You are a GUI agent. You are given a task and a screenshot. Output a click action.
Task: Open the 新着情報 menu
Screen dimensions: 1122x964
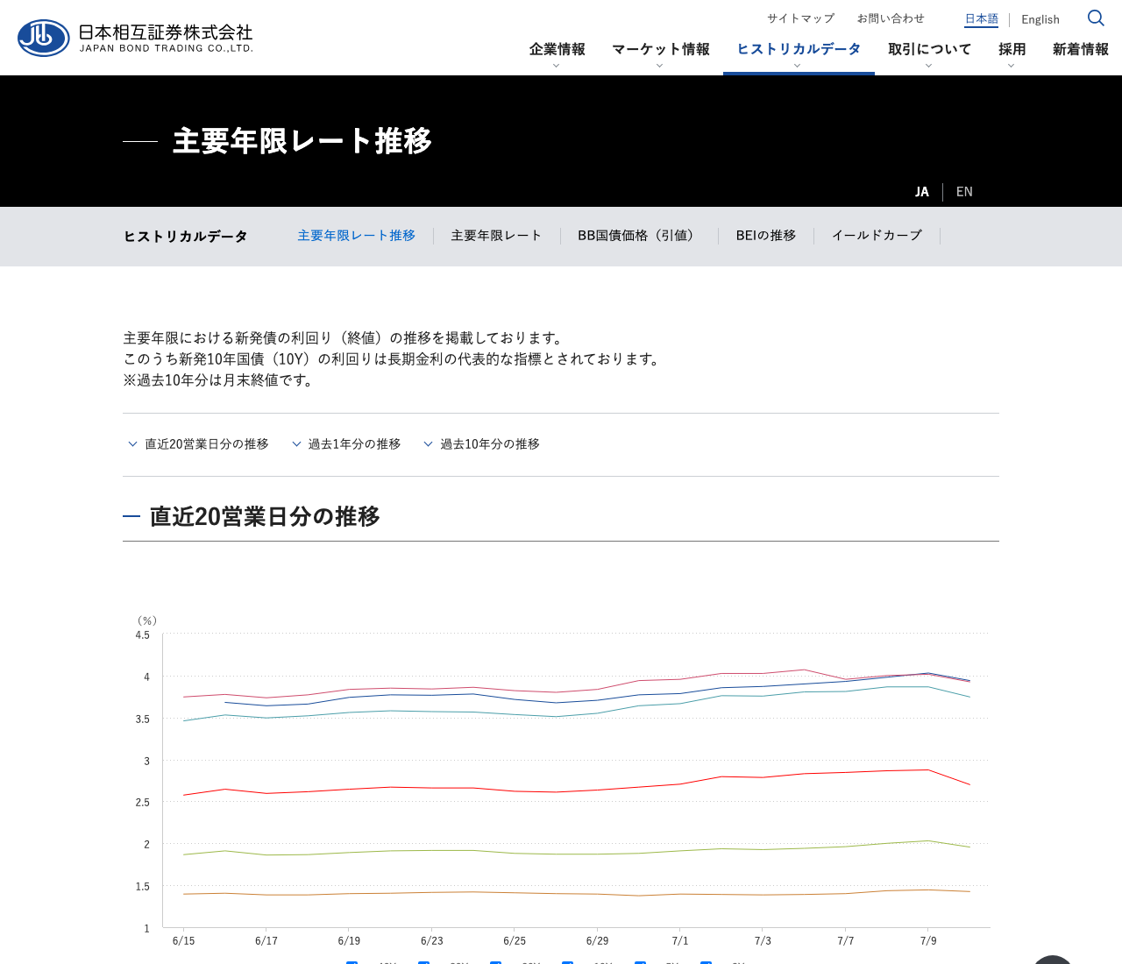point(1081,49)
